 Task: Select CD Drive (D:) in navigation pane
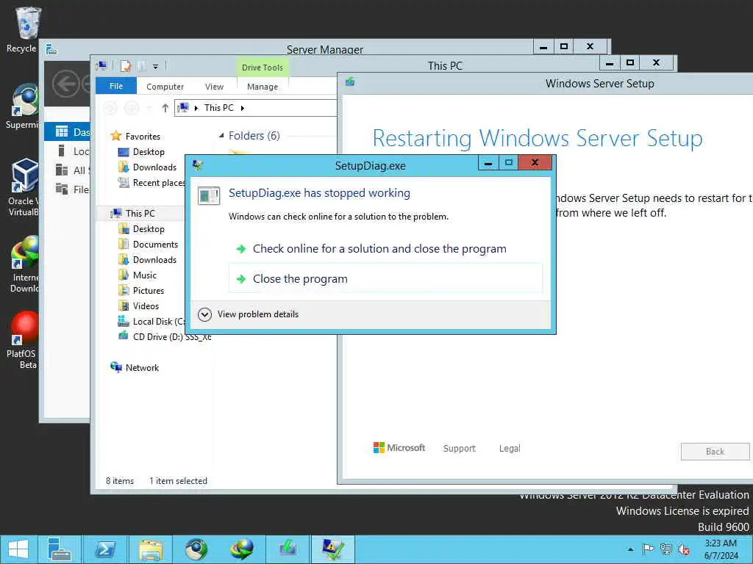[165, 336]
